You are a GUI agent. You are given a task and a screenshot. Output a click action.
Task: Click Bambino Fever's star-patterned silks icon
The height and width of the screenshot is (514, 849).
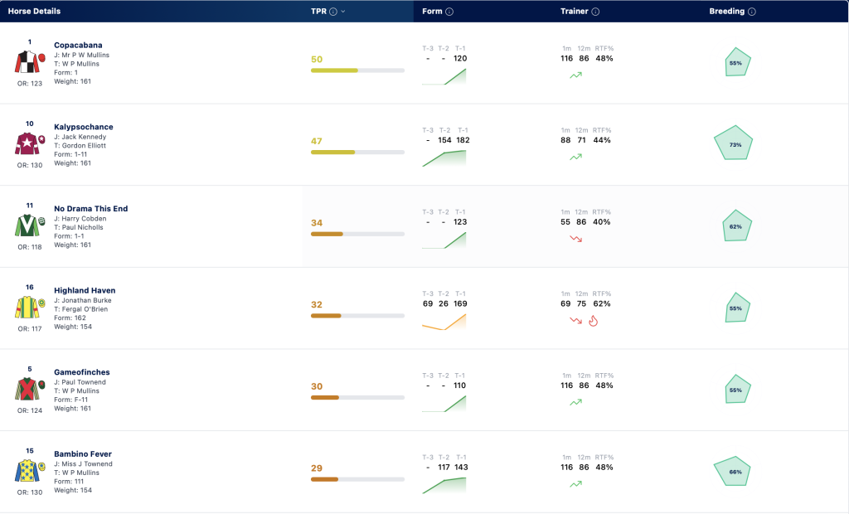click(30, 471)
